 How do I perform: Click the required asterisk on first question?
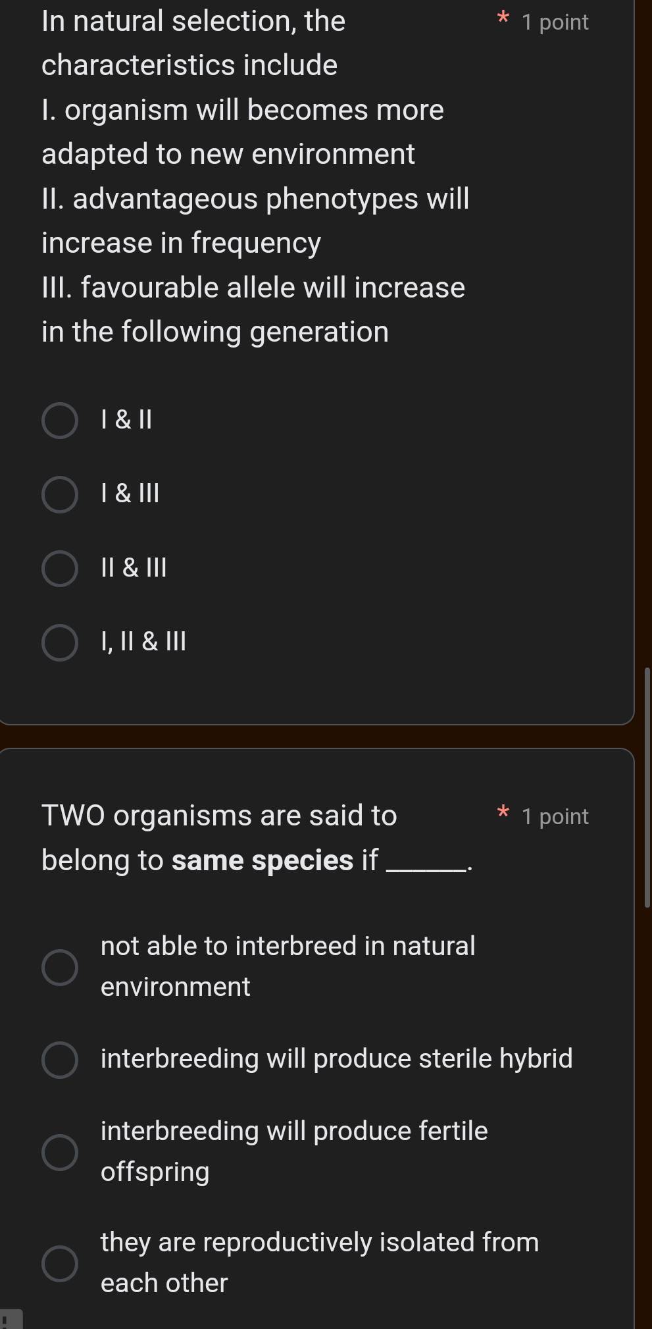[x=502, y=20]
